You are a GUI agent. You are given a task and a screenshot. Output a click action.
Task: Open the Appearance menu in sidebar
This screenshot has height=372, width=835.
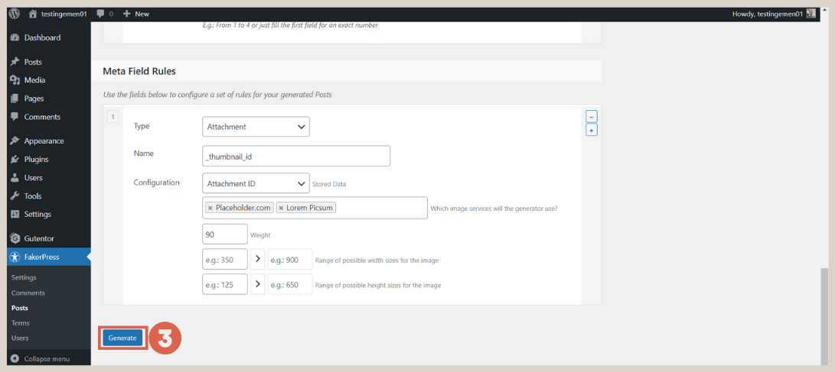click(44, 141)
